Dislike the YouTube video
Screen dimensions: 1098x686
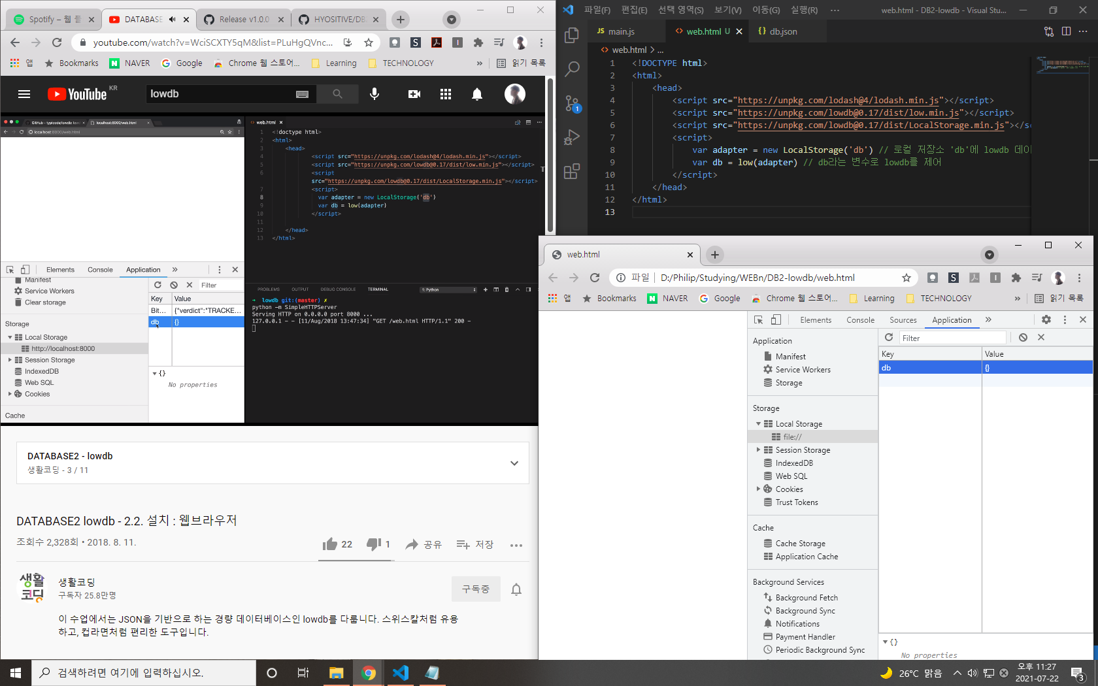tap(378, 544)
